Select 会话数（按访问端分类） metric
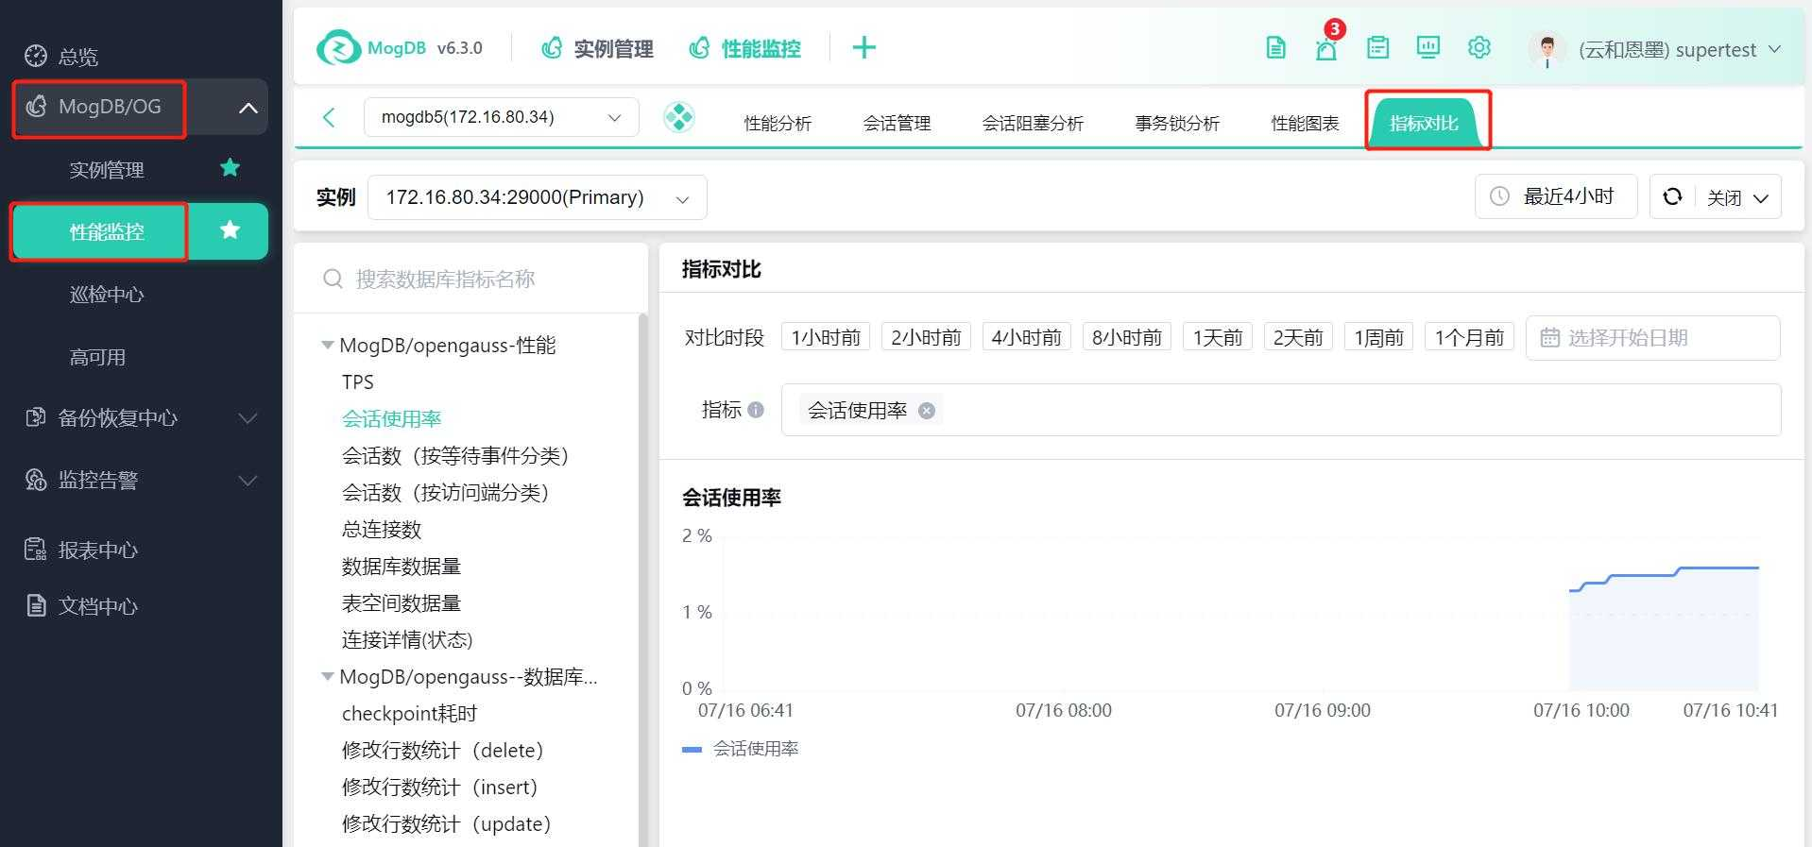 pyautogui.click(x=446, y=492)
